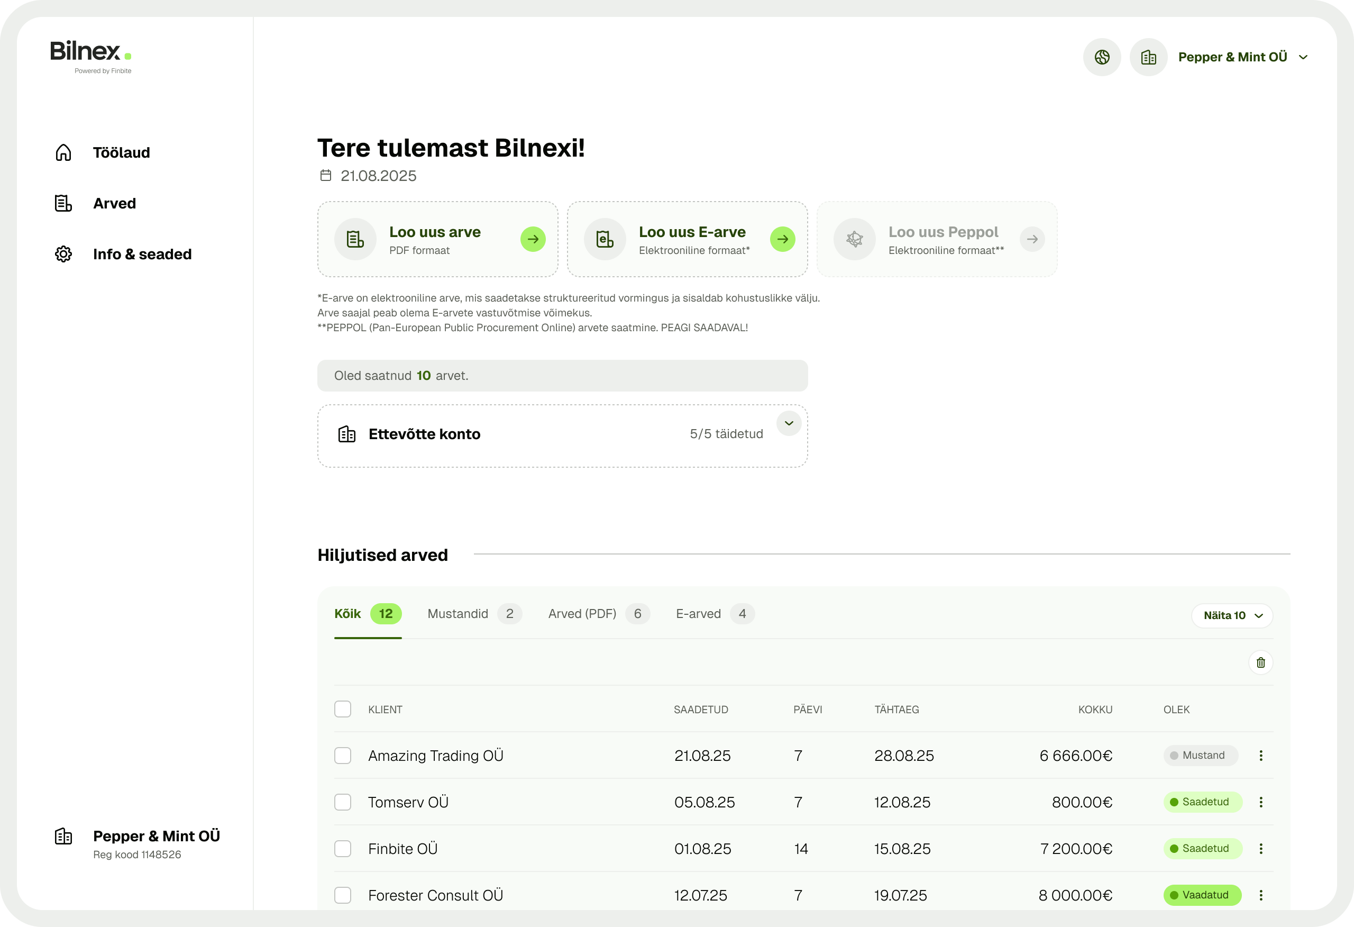The width and height of the screenshot is (1354, 927).
Task: Sort by PÄEVI column header
Action: [808, 710]
